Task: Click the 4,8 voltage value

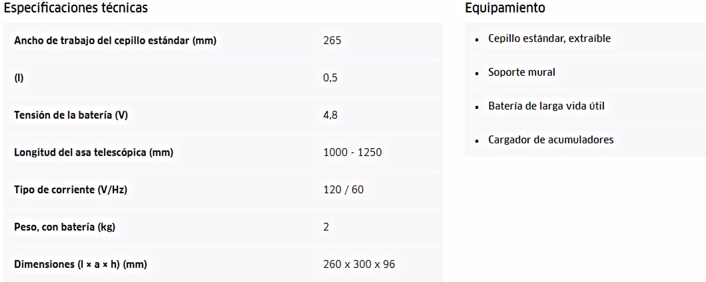Action: tap(330, 115)
